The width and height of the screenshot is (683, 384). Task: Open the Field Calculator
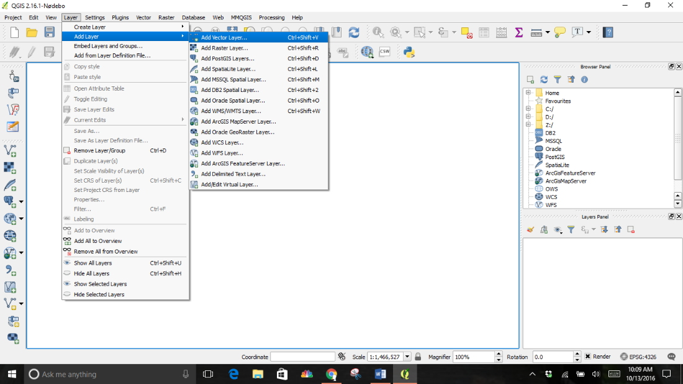pyautogui.click(x=500, y=32)
